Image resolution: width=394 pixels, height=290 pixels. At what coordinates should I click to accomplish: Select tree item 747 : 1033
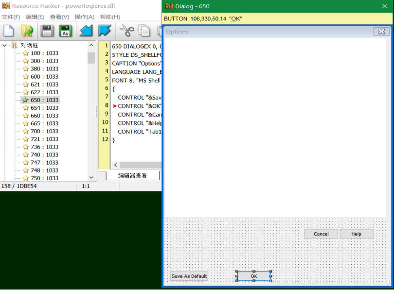[44, 163]
